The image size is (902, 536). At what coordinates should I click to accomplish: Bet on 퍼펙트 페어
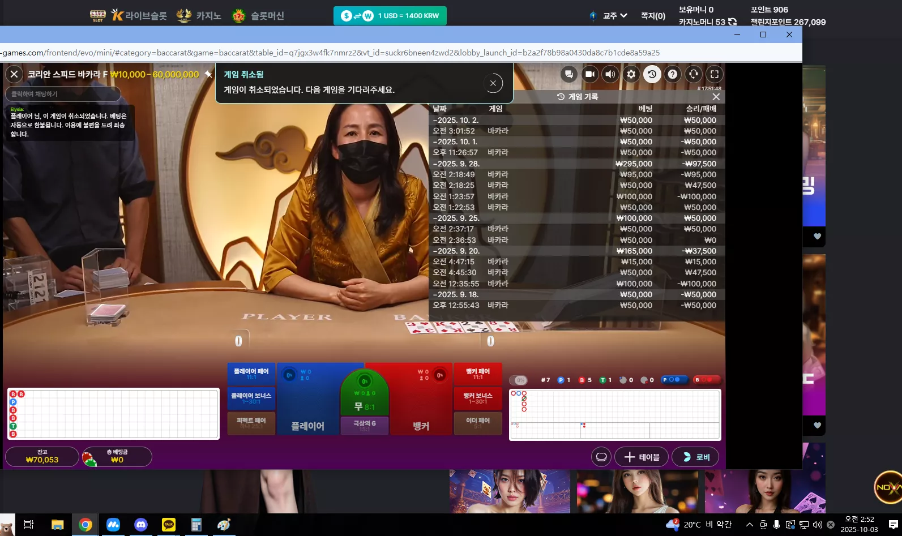251,423
